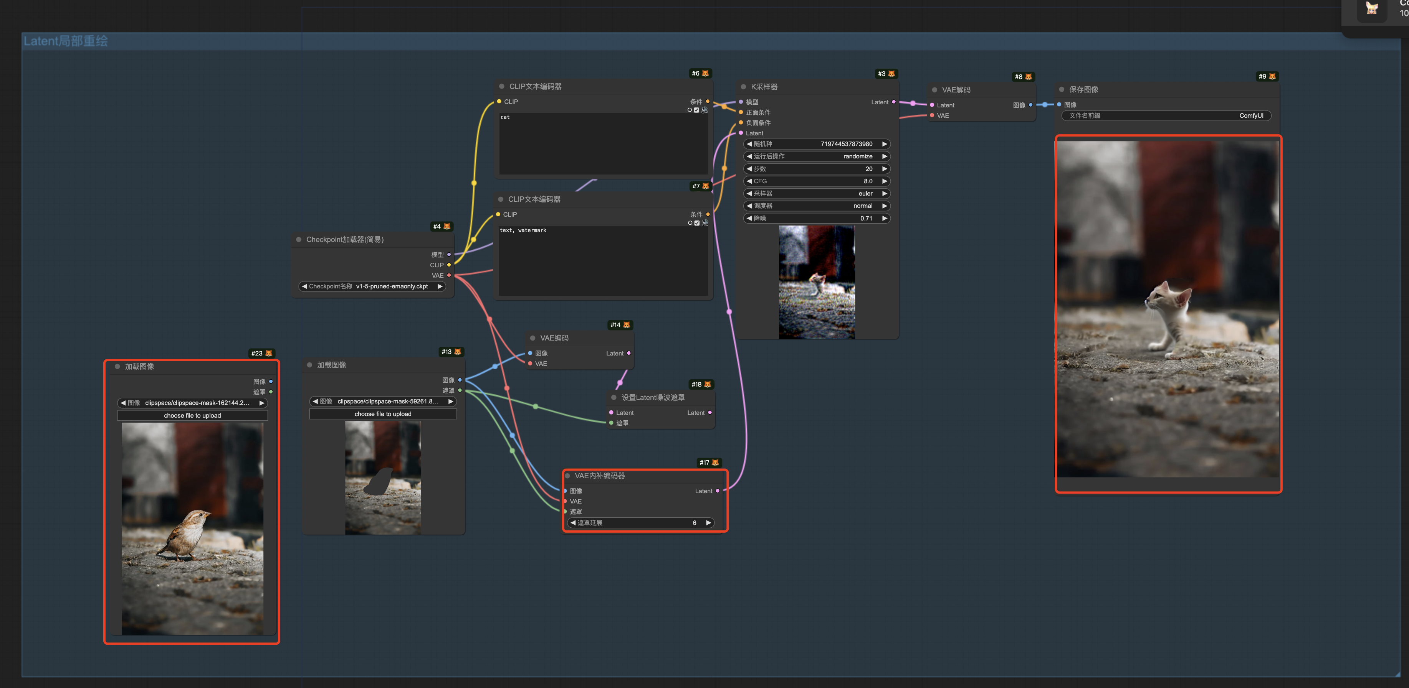Viewport: 1409px width, 688px height.
Task: Collapse the K采样器 node via title dot
Action: (743, 87)
